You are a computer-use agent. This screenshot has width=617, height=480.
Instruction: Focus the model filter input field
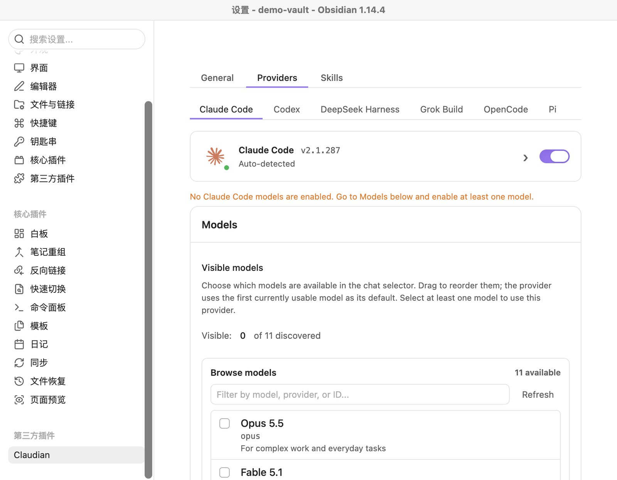[360, 395]
